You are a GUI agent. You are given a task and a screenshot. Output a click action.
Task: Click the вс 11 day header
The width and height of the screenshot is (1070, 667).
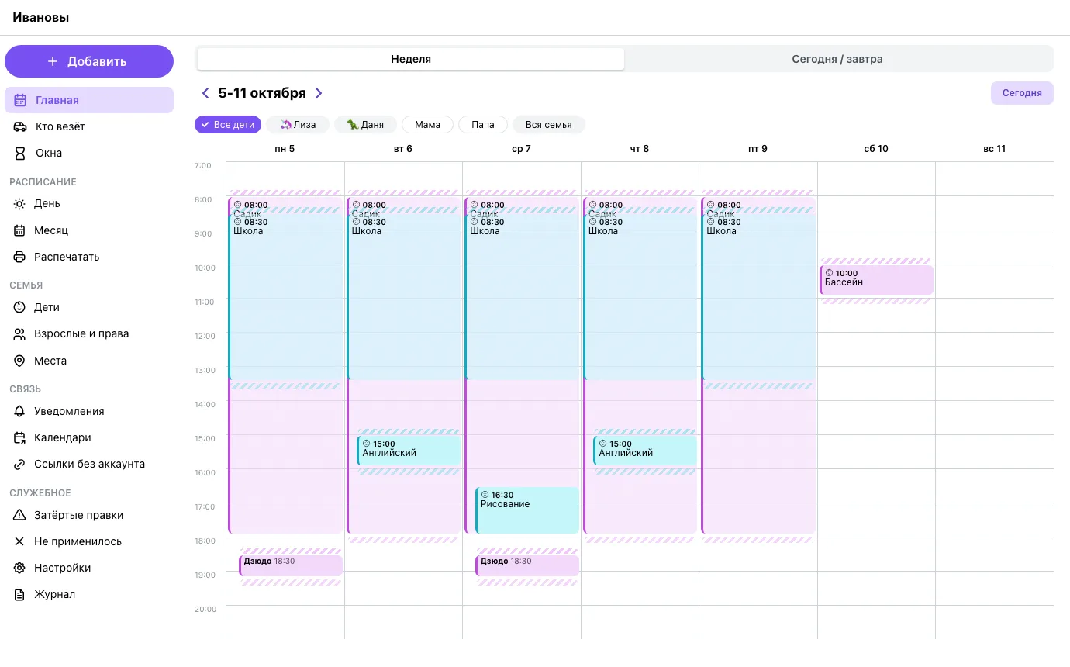(x=995, y=149)
